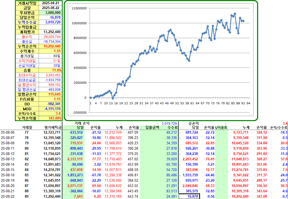Screen dimensions: 288x199
Task: Click the 총수익 value 29,026,744
Action: pyautogui.click(x=50, y=37)
